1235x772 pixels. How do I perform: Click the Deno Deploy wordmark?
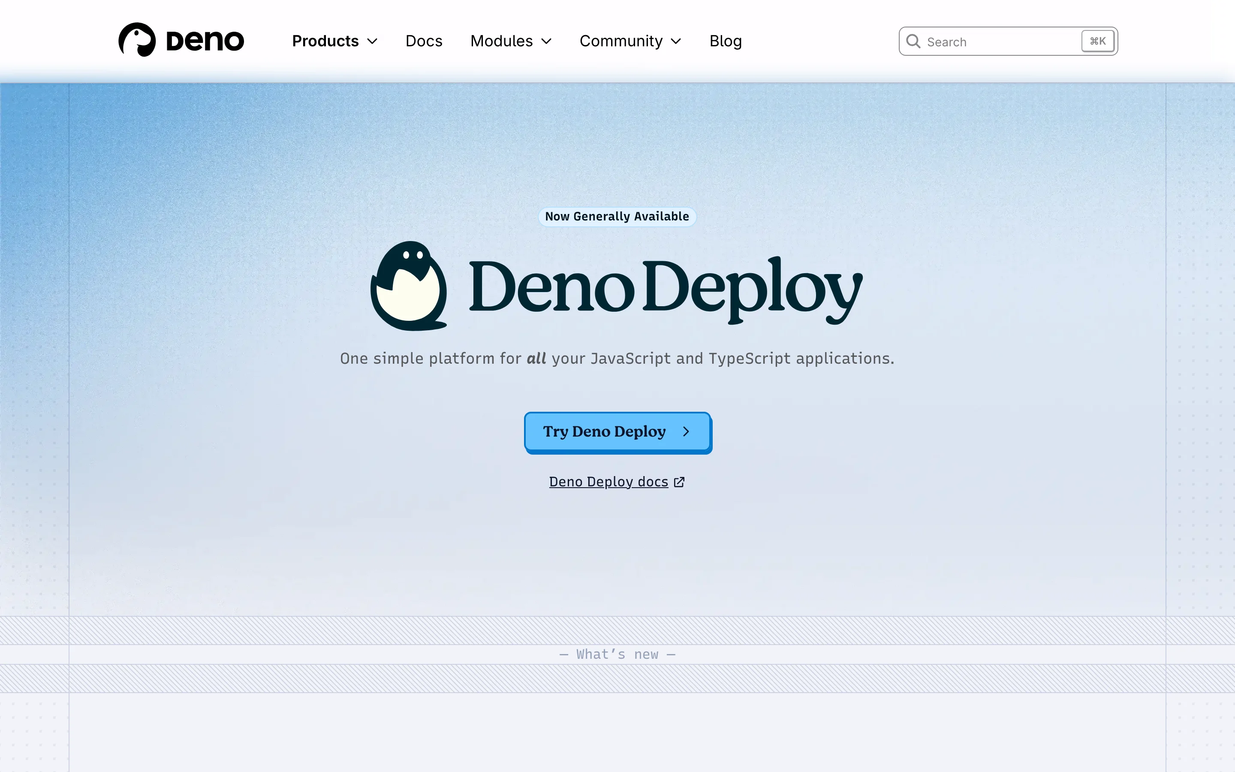(x=663, y=289)
